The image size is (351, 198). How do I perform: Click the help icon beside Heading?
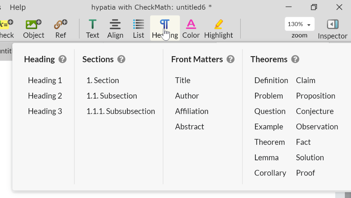(62, 59)
